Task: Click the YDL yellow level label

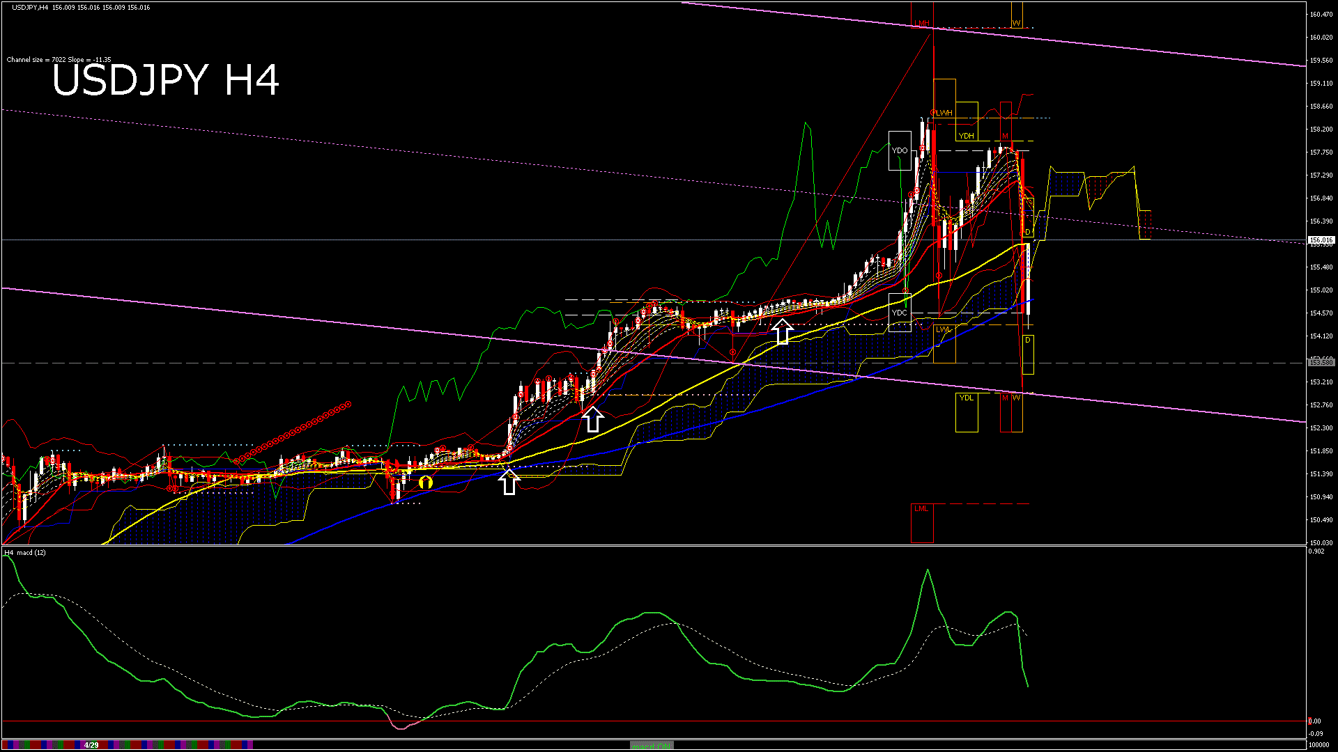Action: coord(966,398)
